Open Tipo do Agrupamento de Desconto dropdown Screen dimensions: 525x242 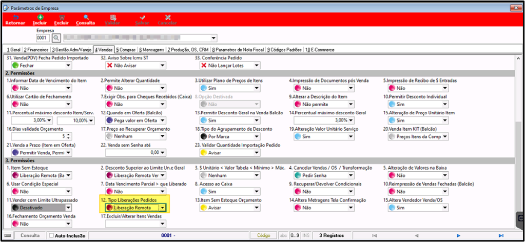[x=257, y=136]
